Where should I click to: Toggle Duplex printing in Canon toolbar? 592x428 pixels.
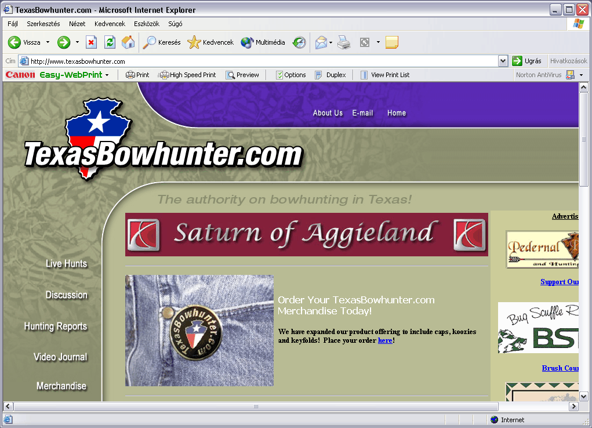coord(330,75)
